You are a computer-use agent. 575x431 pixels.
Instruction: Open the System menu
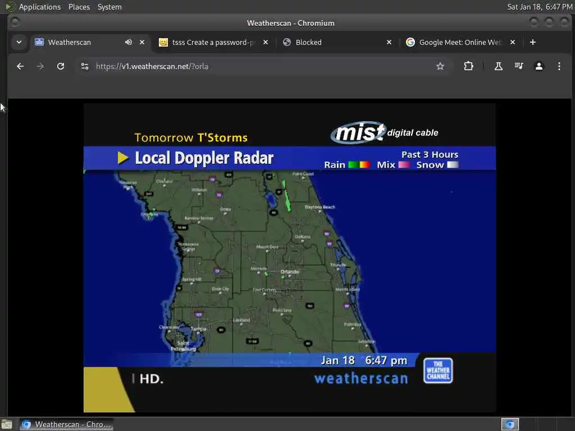[x=109, y=7]
